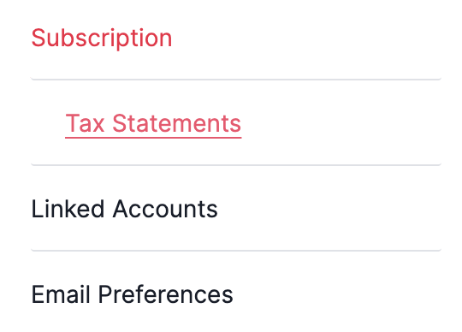The width and height of the screenshot is (462, 332).
Task: Navigate to the Linked Accounts page
Action: [124, 209]
